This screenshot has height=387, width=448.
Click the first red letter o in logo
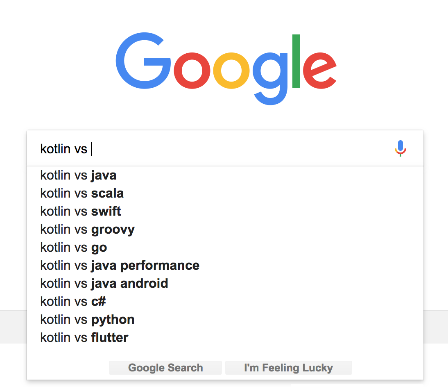[192, 71]
